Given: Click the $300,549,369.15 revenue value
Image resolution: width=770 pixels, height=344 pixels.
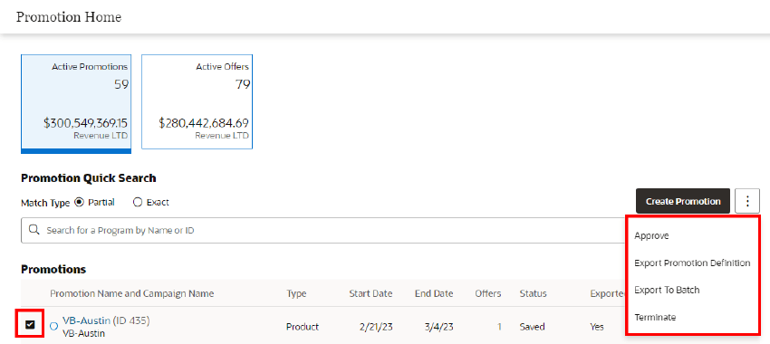Looking at the screenshot, I should tap(86, 123).
